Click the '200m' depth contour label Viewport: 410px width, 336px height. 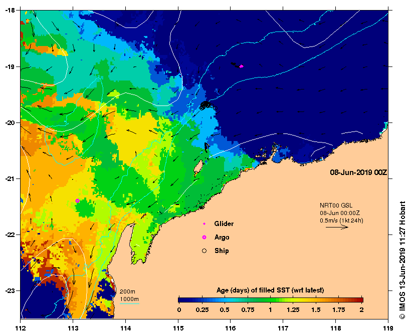127,291
